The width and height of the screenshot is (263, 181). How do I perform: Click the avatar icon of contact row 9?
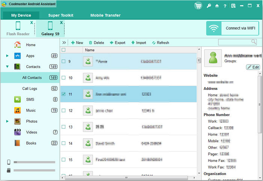pyautogui.click(x=88, y=61)
